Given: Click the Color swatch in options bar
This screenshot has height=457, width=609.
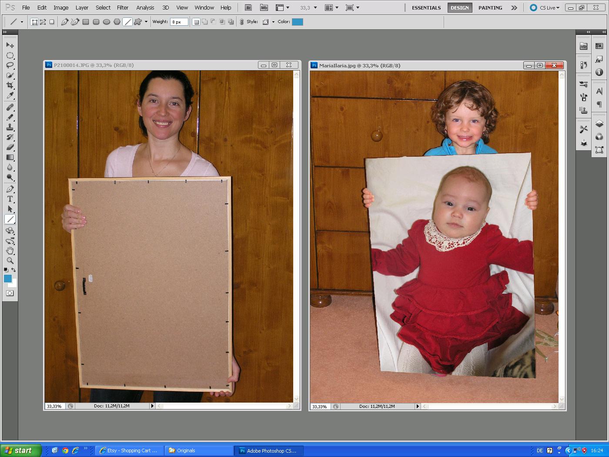Looking at the screenshot, I should tap(297, 22).
